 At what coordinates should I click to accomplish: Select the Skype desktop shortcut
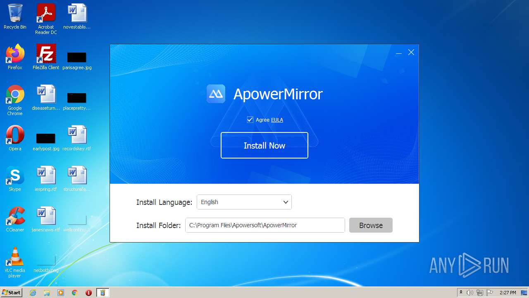(15, 179)
